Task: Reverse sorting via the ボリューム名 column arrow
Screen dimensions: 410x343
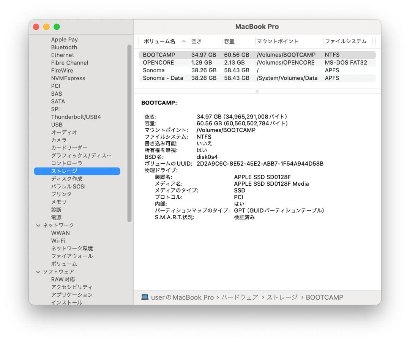Action: [184, 41]
